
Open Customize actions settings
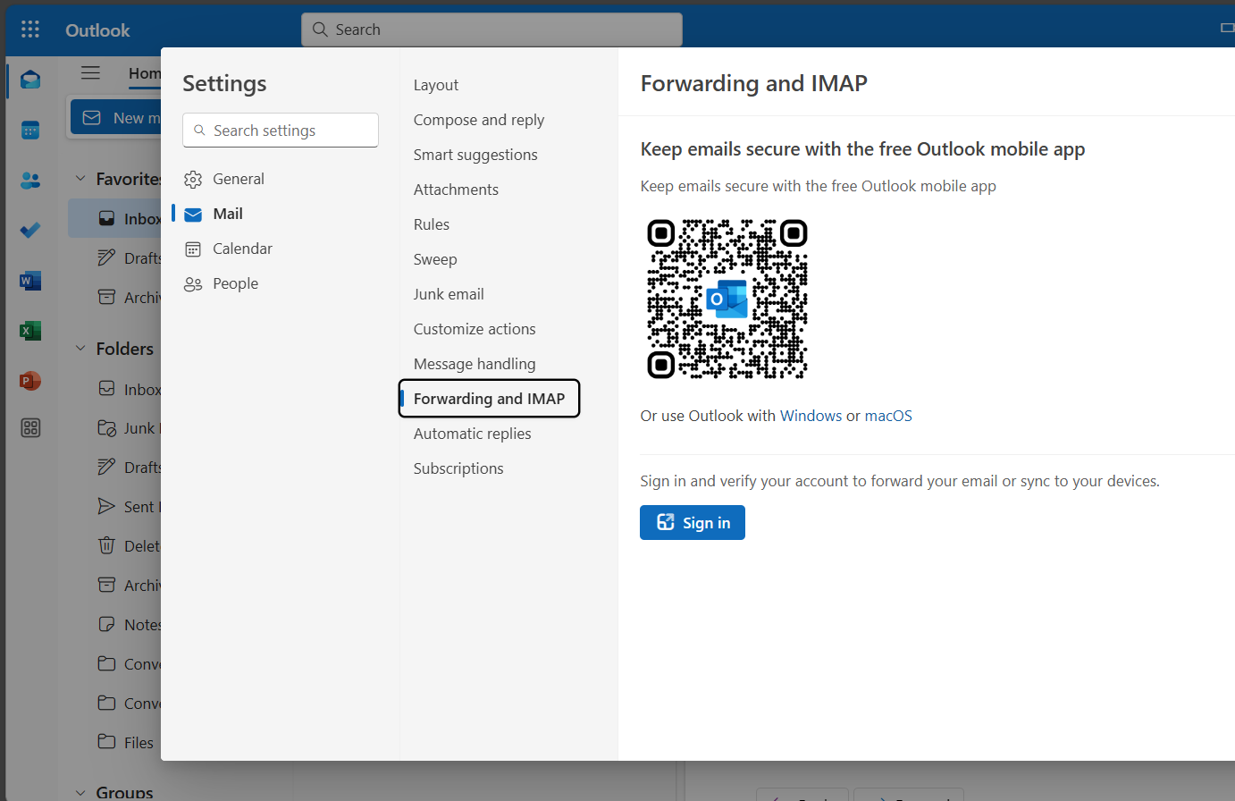coord(475,329)
